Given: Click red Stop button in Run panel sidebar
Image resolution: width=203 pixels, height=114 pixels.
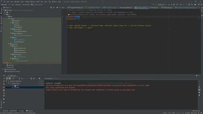Looking at the screenshot, I should pyautogui.click(x=4, y=87).
